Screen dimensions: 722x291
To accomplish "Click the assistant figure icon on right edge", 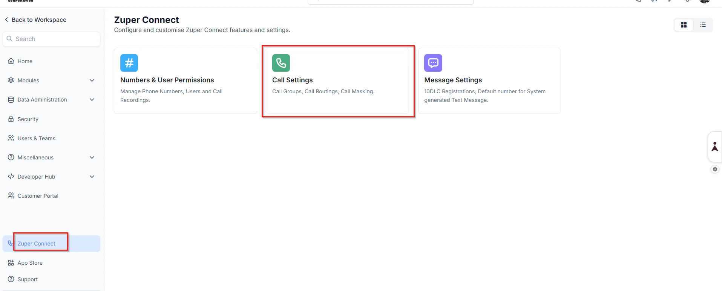I will pyautogui.click(x=714, y=147).
